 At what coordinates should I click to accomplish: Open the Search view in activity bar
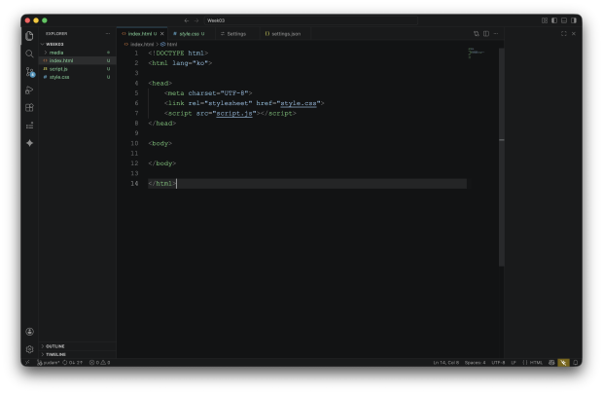(29, 54)
